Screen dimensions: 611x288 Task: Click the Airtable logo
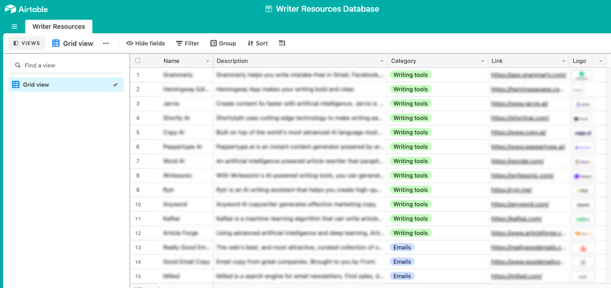(27, 9)
